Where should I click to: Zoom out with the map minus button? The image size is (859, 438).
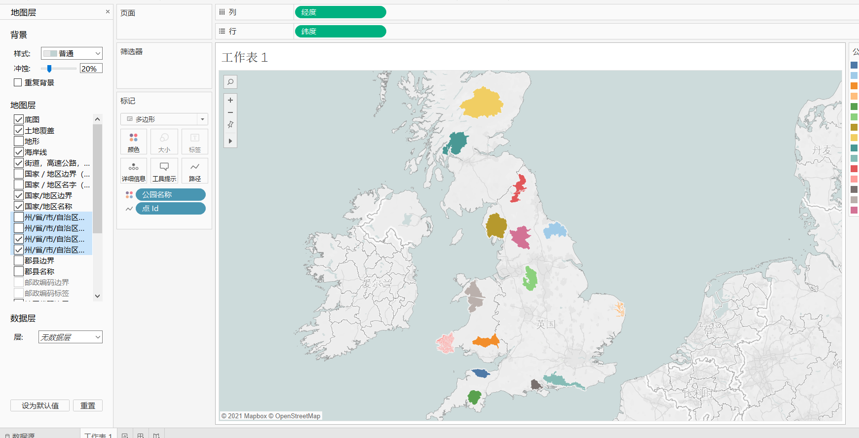[x=230, y=112]
